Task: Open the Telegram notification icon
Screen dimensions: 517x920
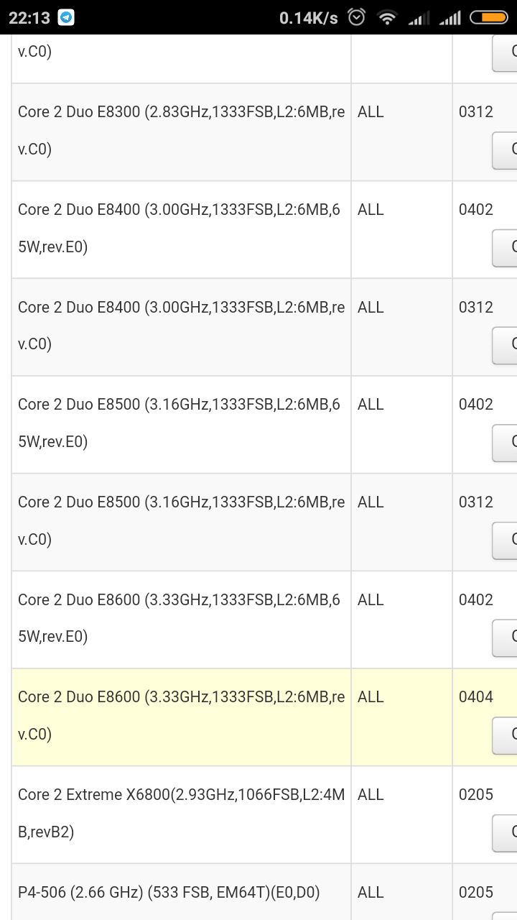Action: pyautogui.click(x=65, y=17)
